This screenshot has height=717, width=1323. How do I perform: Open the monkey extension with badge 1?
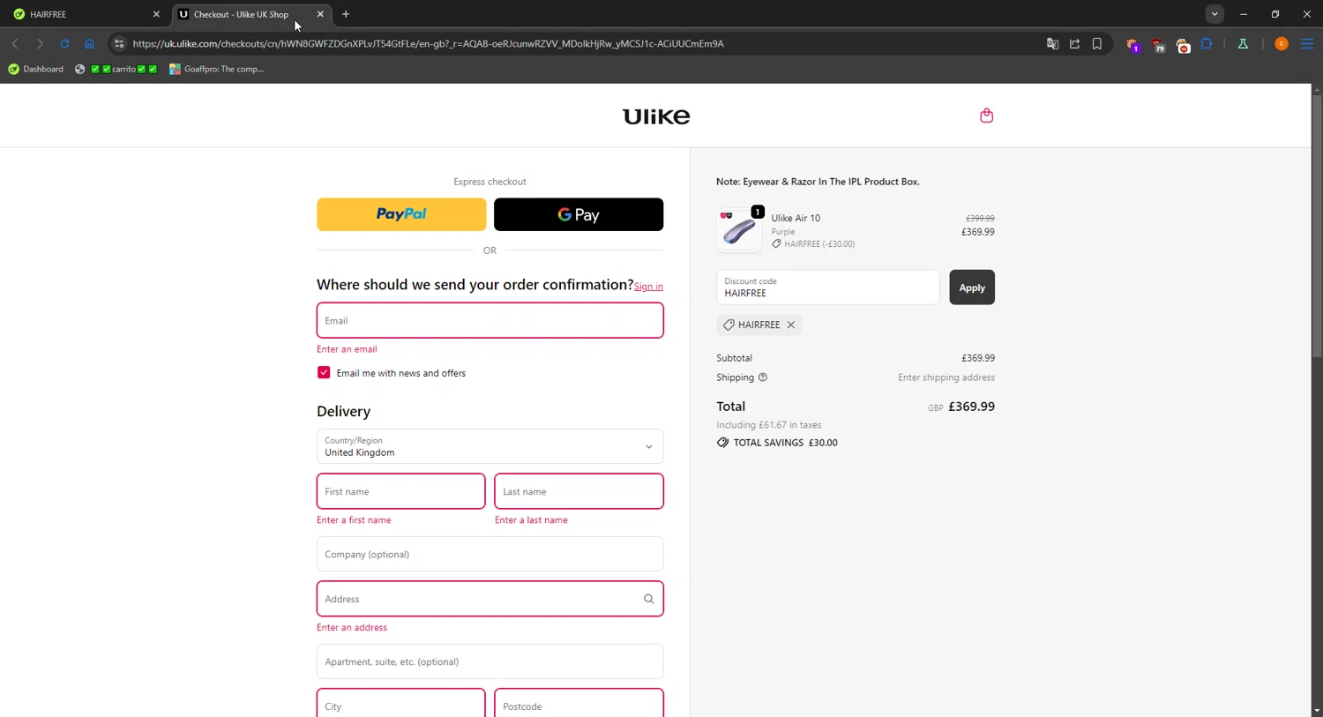click(1132, 44)
